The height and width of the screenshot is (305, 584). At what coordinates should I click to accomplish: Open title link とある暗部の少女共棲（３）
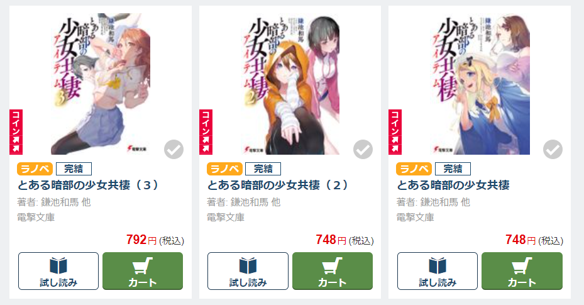88,185
